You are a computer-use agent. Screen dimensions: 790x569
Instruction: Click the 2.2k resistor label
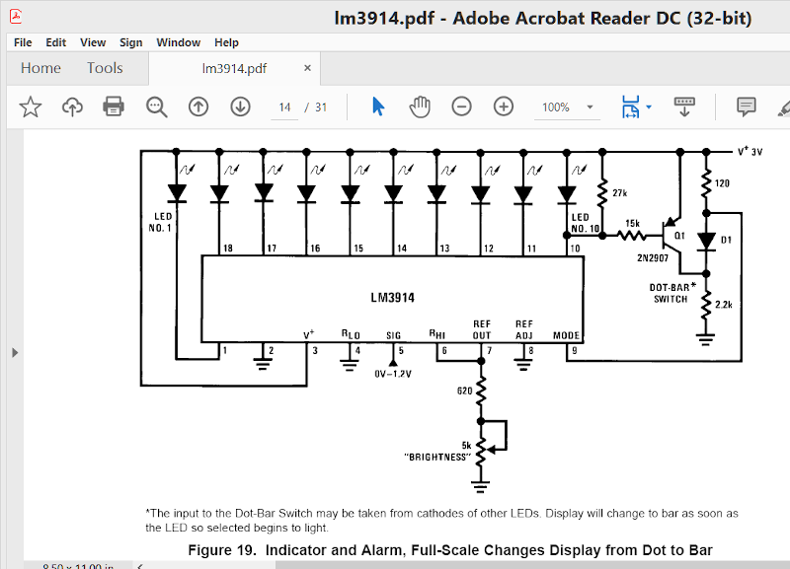point(724,305)
